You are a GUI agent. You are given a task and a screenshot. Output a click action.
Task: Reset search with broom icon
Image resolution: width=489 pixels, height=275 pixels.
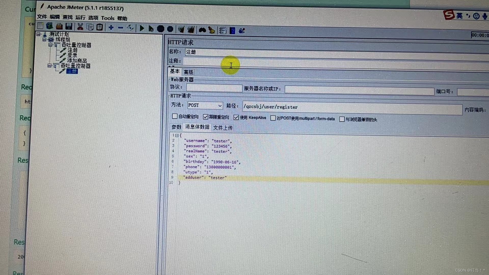(212, 30)
